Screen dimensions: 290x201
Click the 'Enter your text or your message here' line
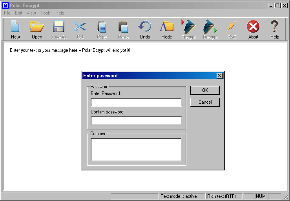tap(70, 50)
